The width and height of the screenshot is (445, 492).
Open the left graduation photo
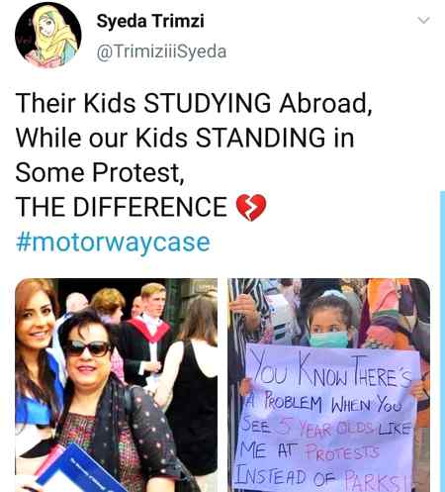[117, 385]
